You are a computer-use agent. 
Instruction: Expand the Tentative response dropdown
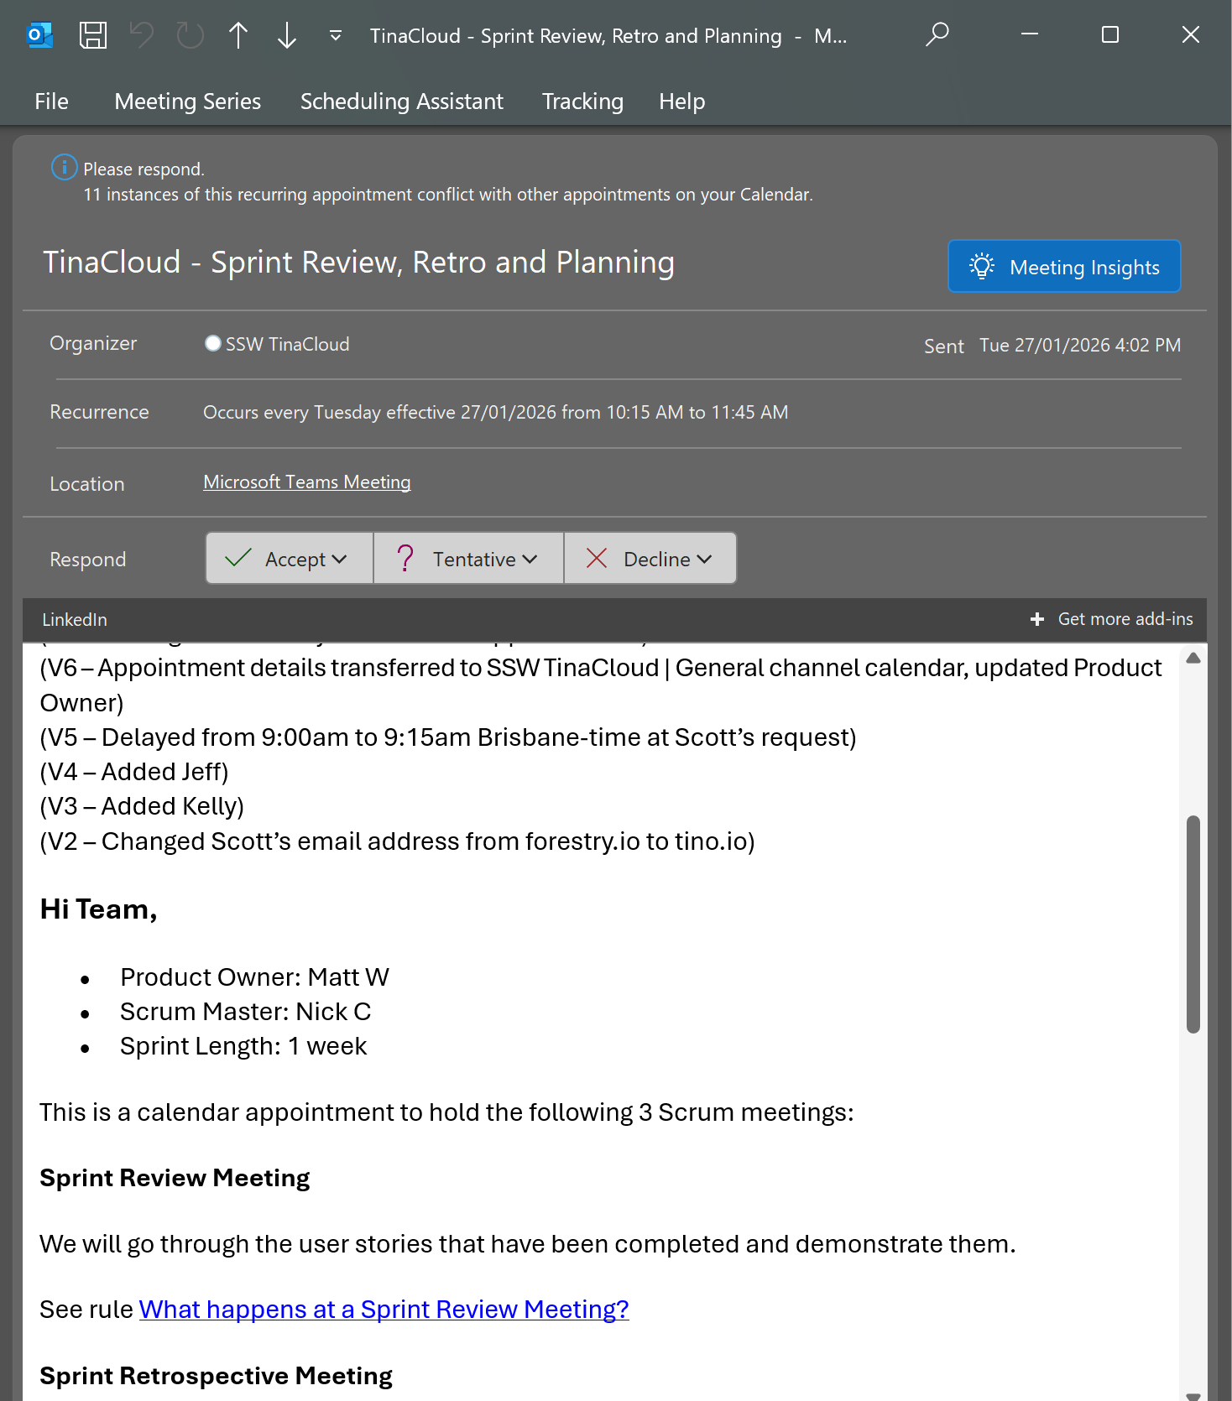tap(530, 559)
